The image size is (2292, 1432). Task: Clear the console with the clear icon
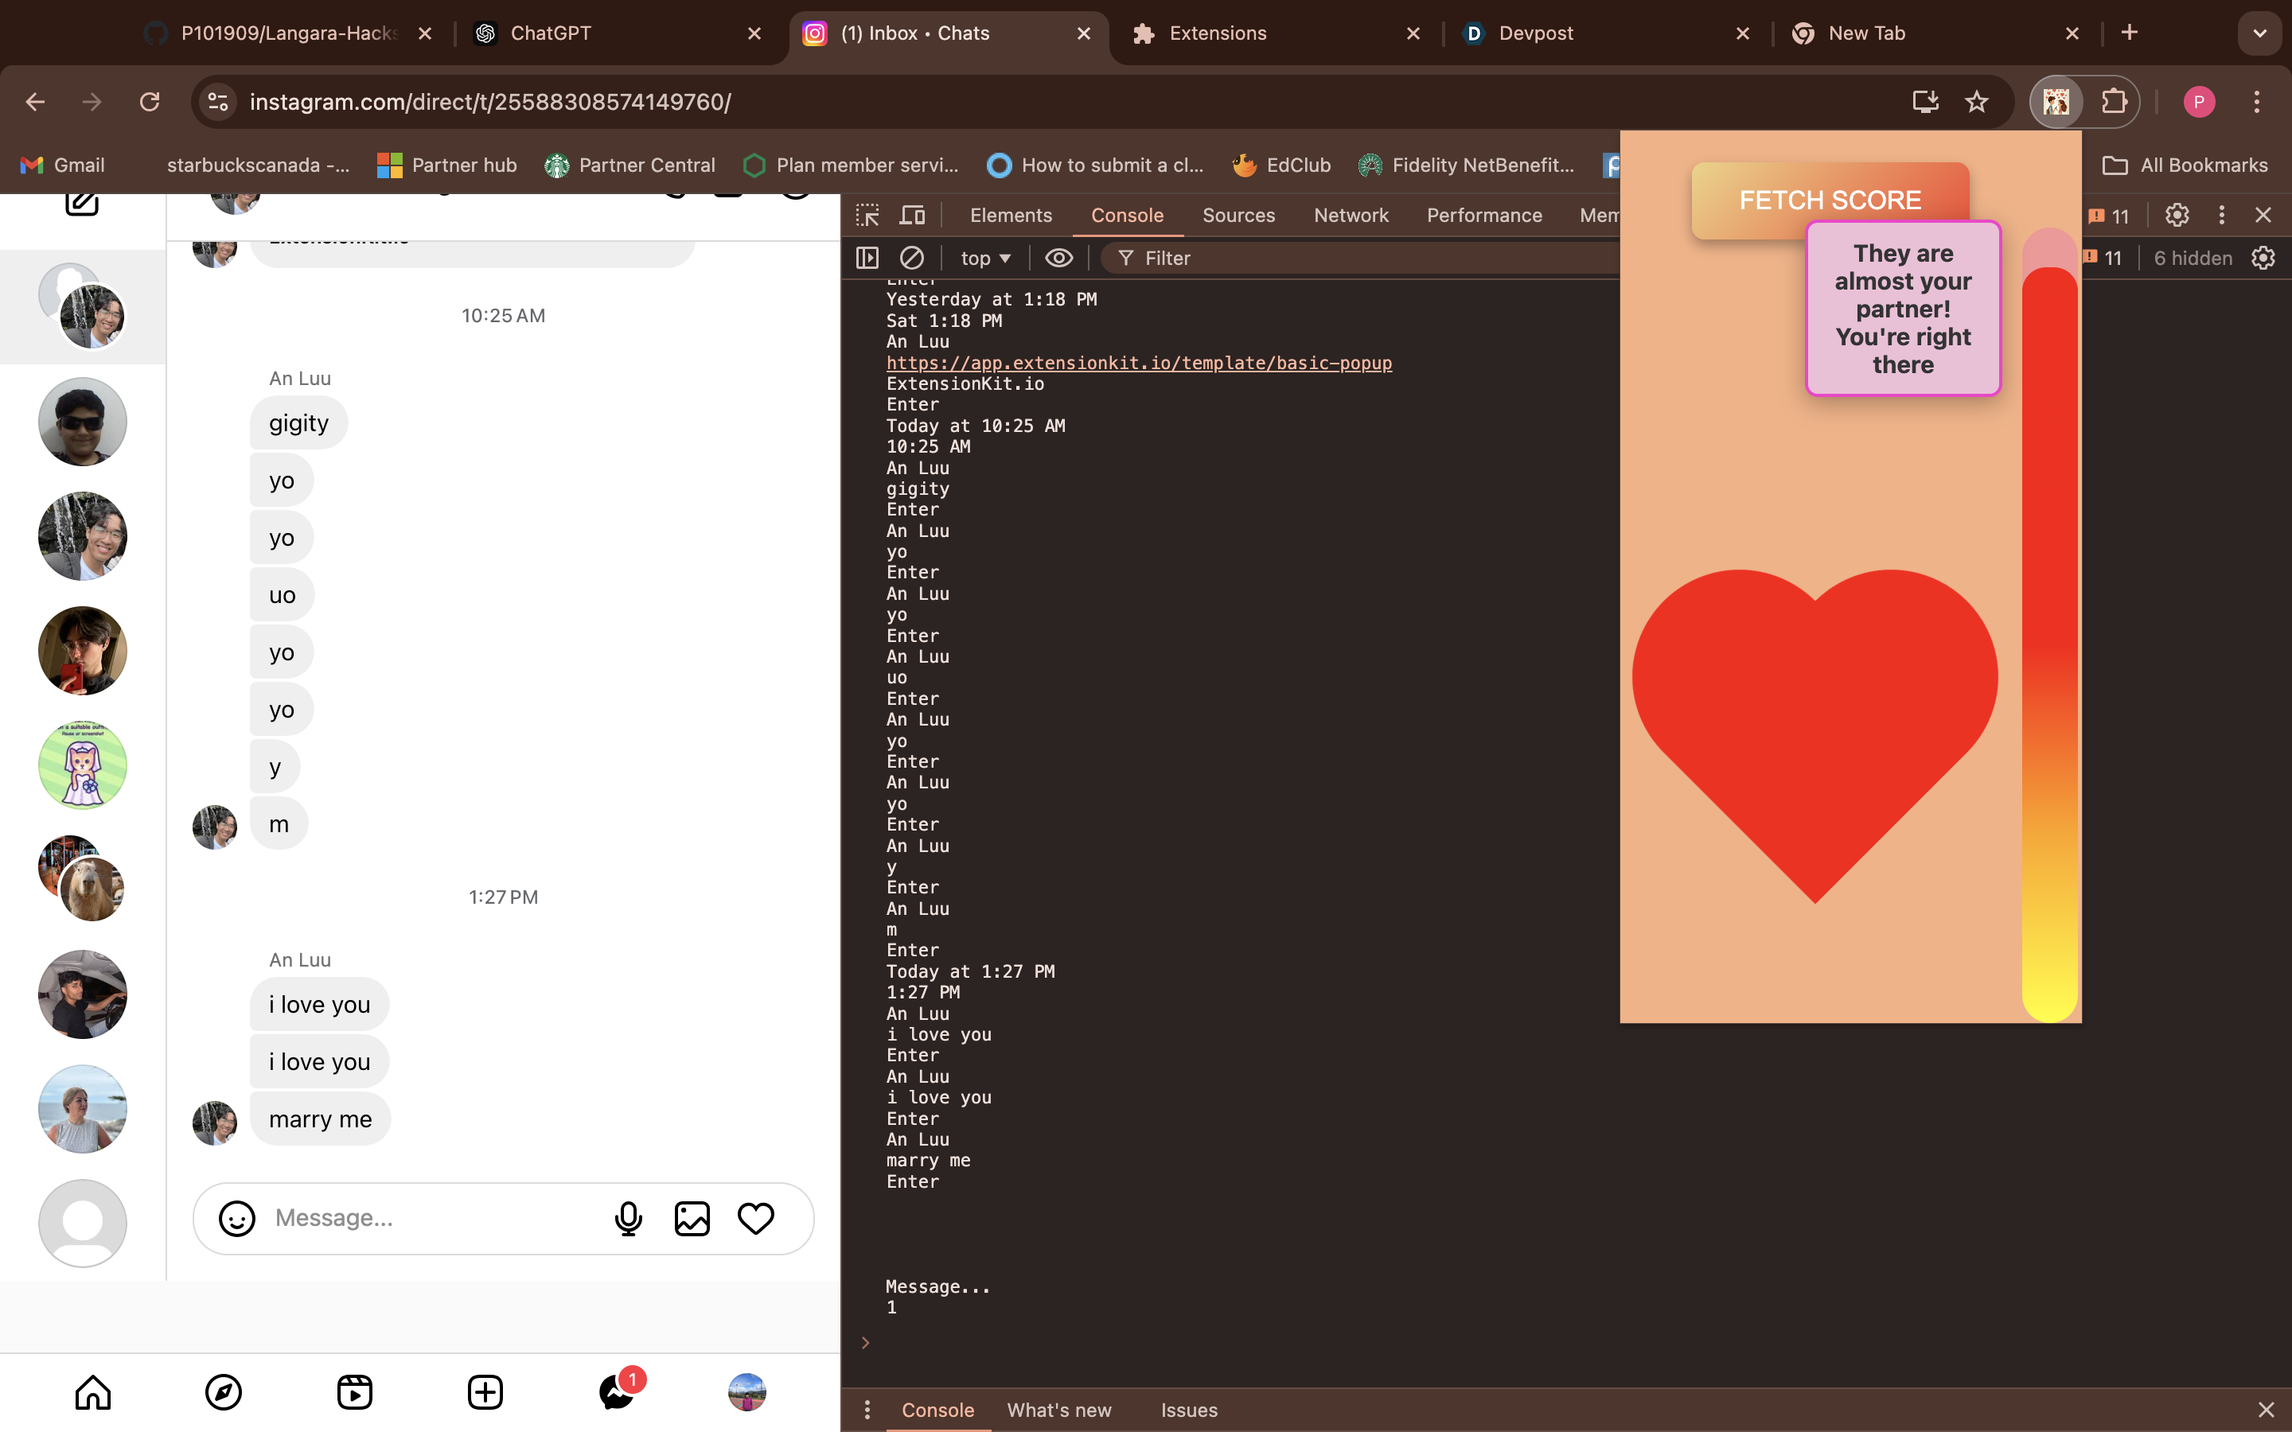[911, 258]
